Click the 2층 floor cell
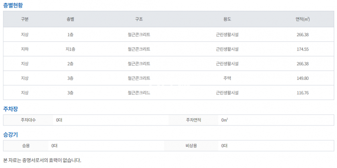Viewport: 337px width, 168px height. pyautogui.click(x=71, y=63)
